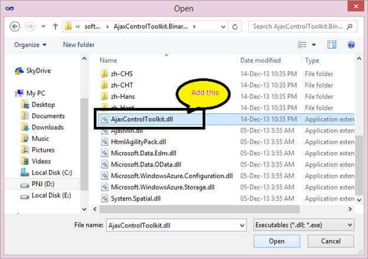Click the file list scroll up arrow
Viewport: 368px width, 259px height.
point(359,58)
